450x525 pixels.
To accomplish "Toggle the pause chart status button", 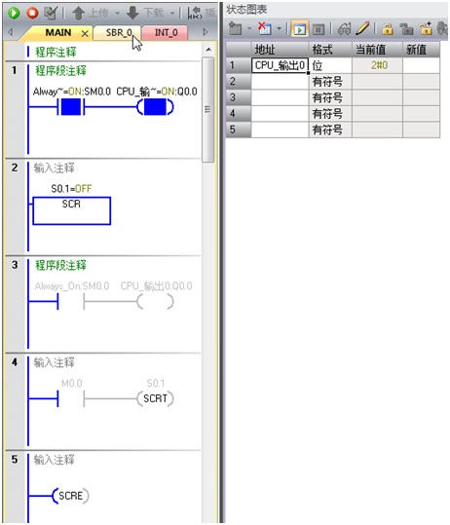I will tap(319, 29).
